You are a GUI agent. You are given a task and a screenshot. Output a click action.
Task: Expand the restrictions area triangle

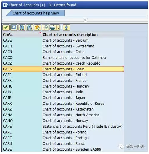85,20
